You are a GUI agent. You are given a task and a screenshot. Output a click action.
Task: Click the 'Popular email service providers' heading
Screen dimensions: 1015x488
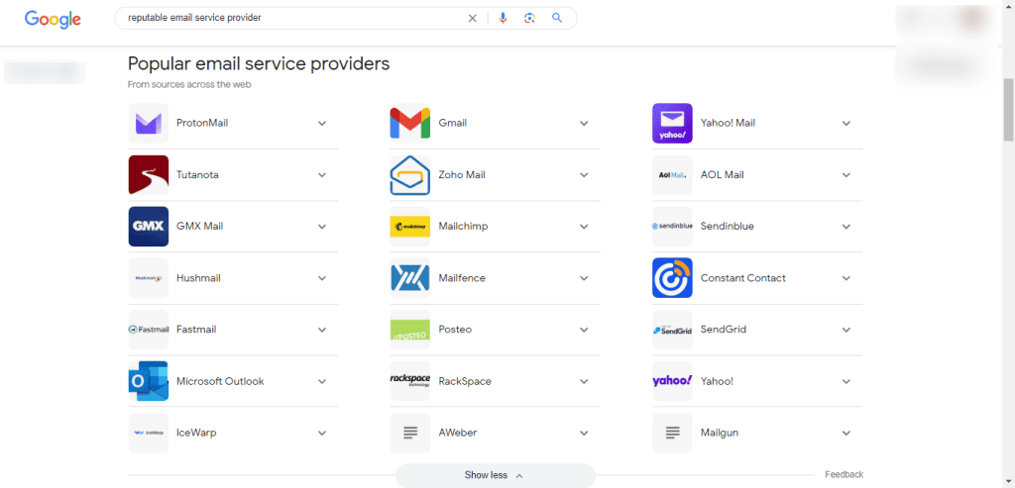[x=259, y=63]
